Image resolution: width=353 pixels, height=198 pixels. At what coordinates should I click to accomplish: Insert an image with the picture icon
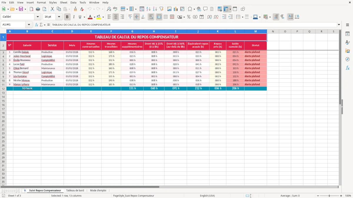pos(169,9)
